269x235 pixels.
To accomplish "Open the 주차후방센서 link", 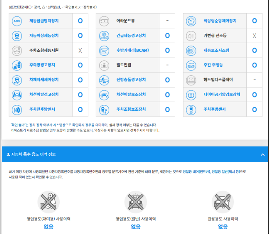I will click(214, 109).
